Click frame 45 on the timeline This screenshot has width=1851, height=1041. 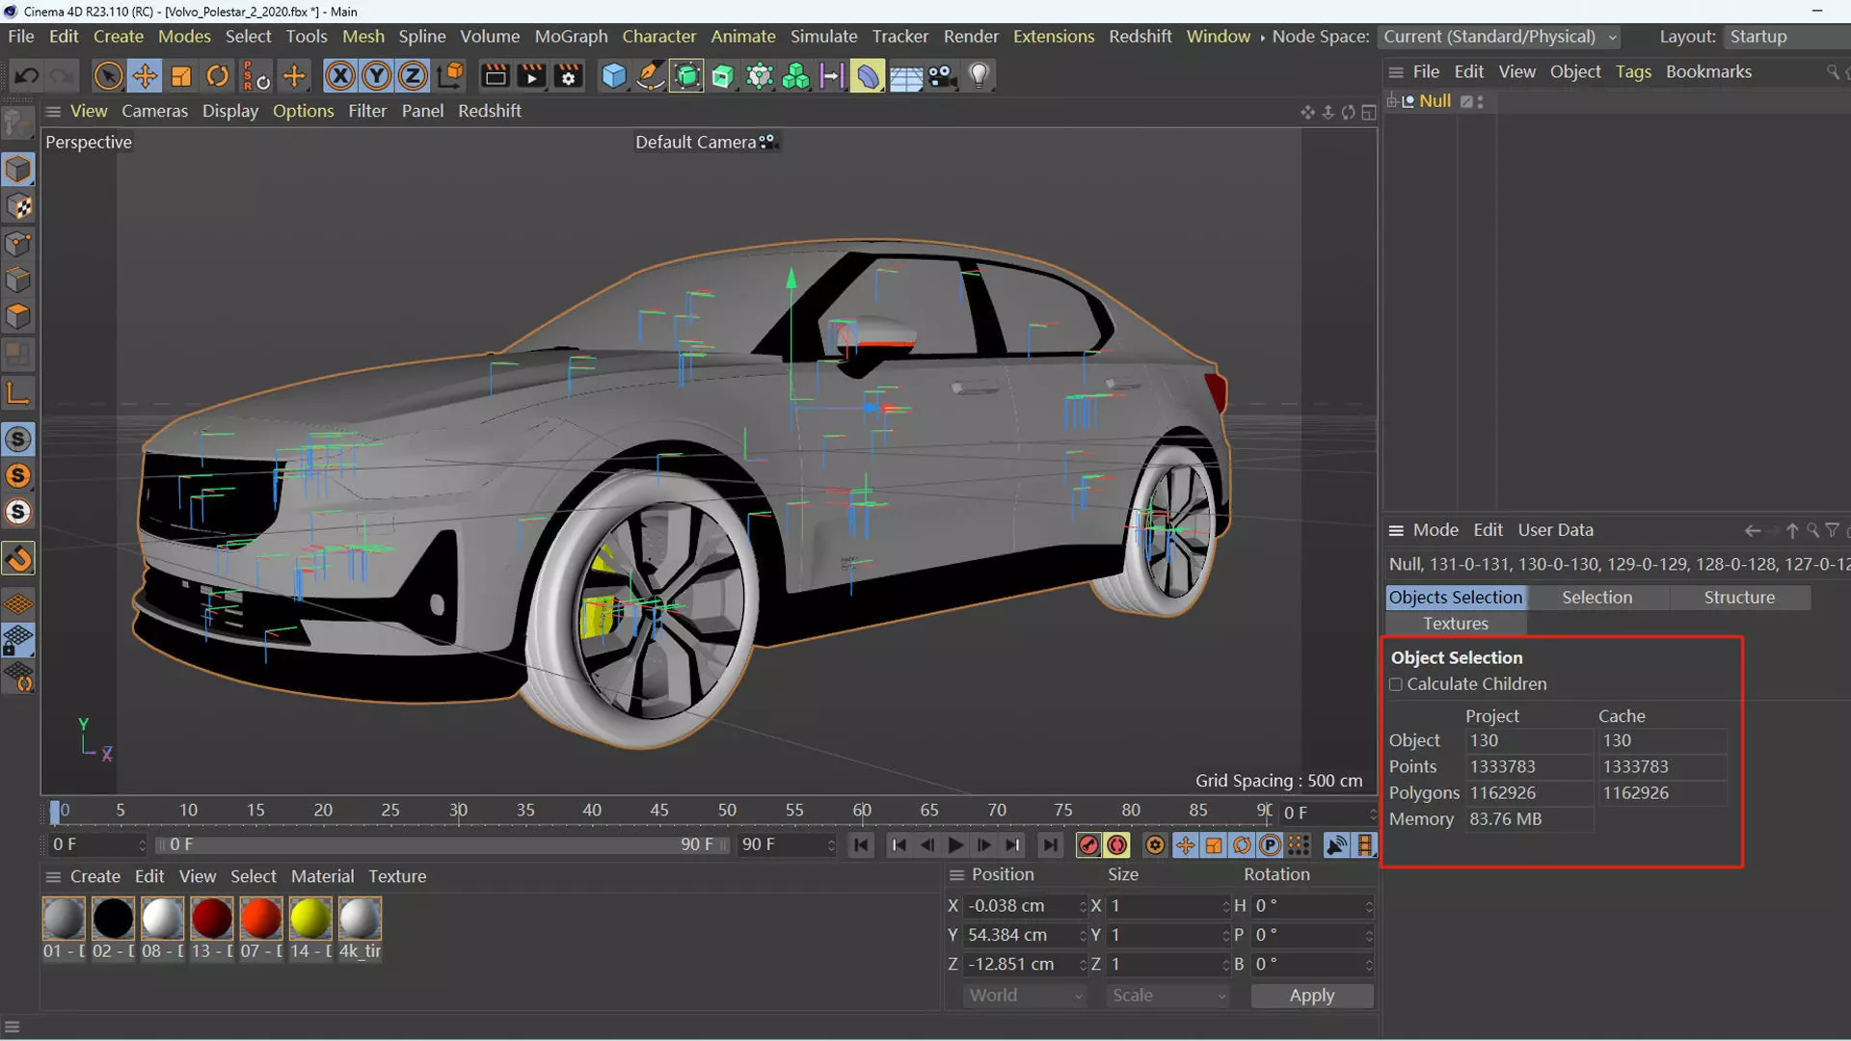tap(659, 811)
